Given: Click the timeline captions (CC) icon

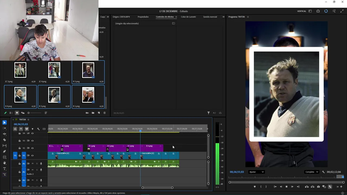Looking at the screenshot, I should (44, 129).
